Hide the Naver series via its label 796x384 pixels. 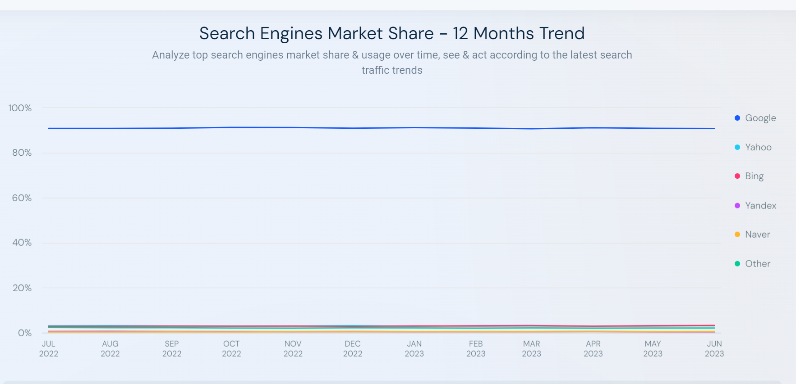757,235
